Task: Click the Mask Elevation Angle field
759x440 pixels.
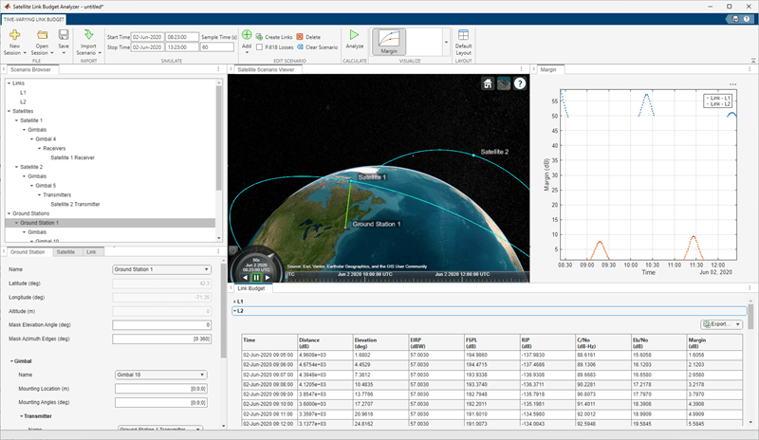Action: [x=161, y=325]
